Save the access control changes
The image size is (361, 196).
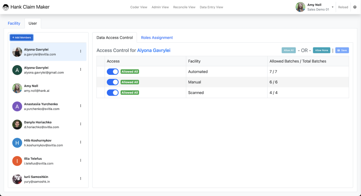(342, 50)
